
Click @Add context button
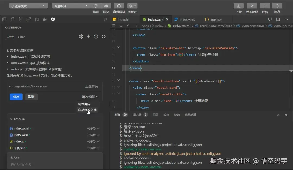(x=15, y=158)
